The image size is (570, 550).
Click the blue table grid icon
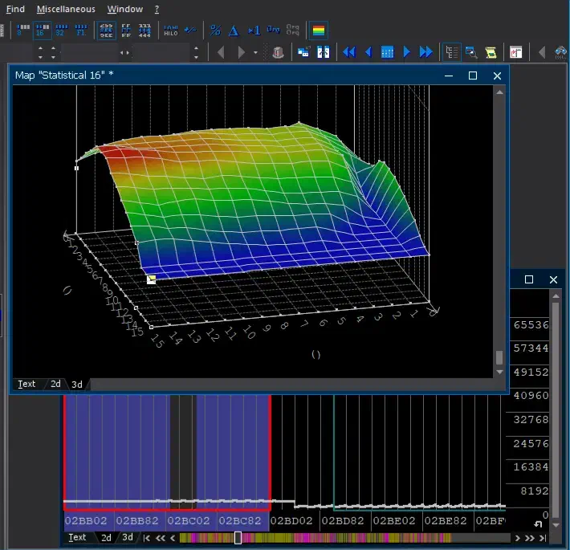pyautogui.click(x=388, y=52)
